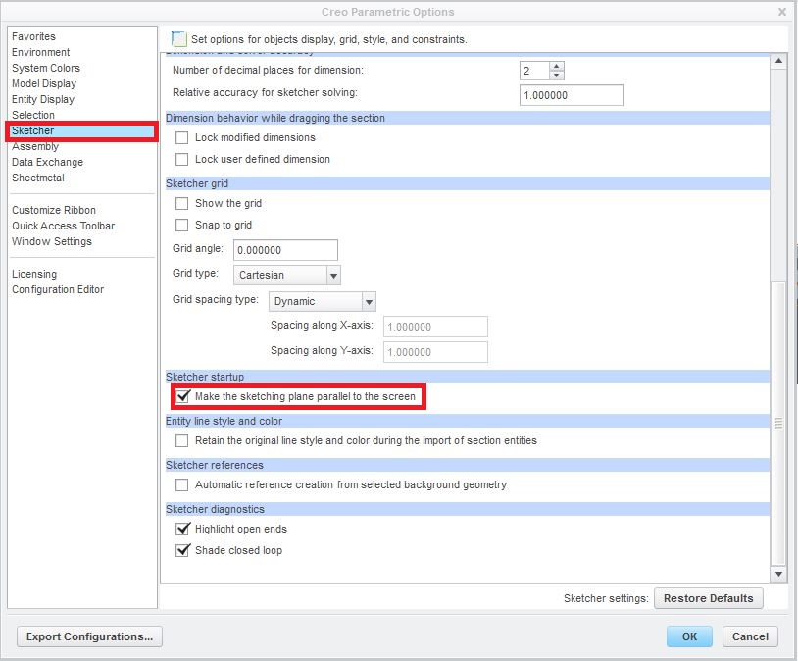Disable Make the sketching plane parallel to the screen

coord(183,396)
